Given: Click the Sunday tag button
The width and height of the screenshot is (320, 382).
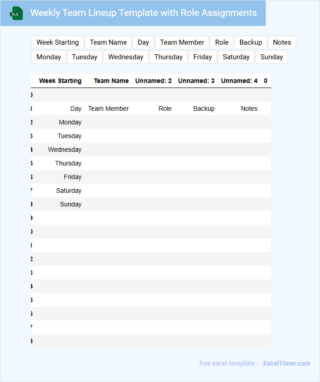Looking at the screenshot, I should (272, 57).
